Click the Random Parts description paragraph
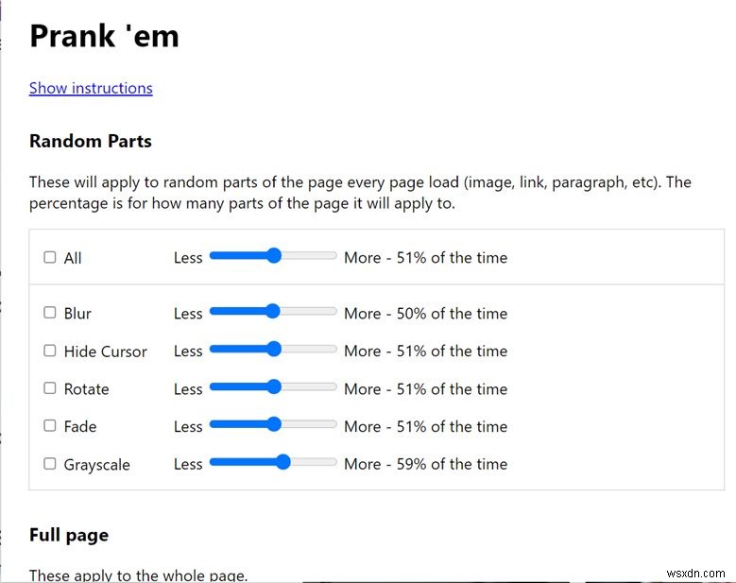 [359, 192]
